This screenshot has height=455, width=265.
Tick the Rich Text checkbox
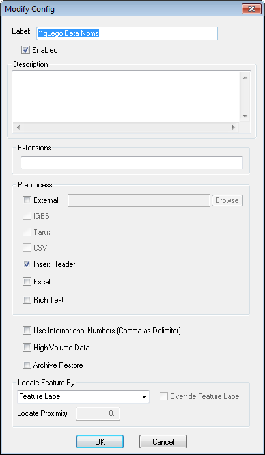[27, 300]
